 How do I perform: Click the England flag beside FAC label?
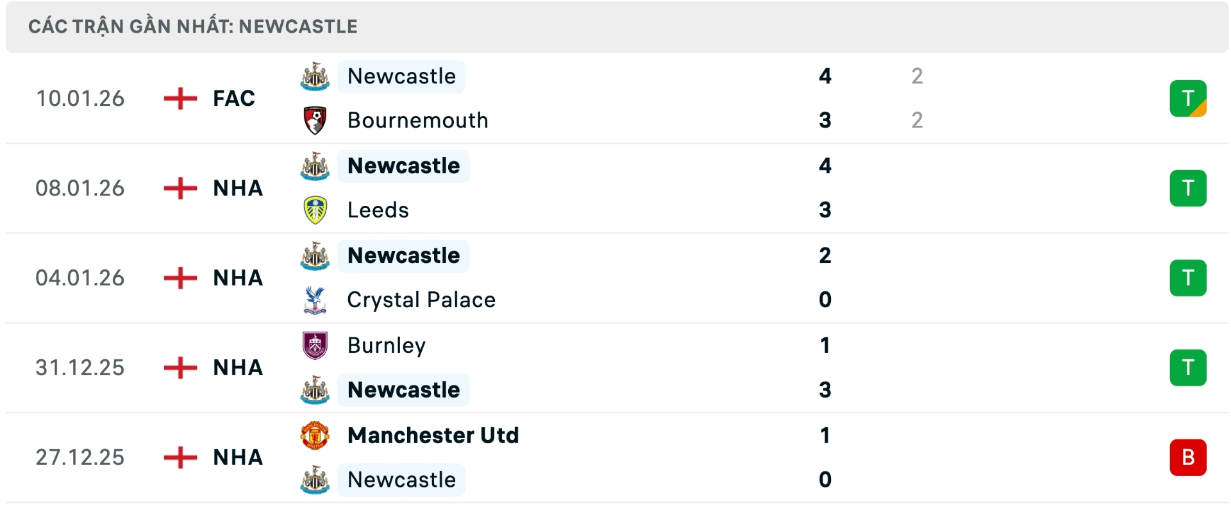point(181,98)
